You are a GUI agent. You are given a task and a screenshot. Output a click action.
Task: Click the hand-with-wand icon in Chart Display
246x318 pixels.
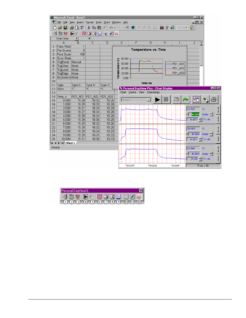[205, 99]
